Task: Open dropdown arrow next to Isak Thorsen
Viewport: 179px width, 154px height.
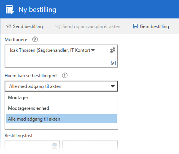Action: pos(93,50)
